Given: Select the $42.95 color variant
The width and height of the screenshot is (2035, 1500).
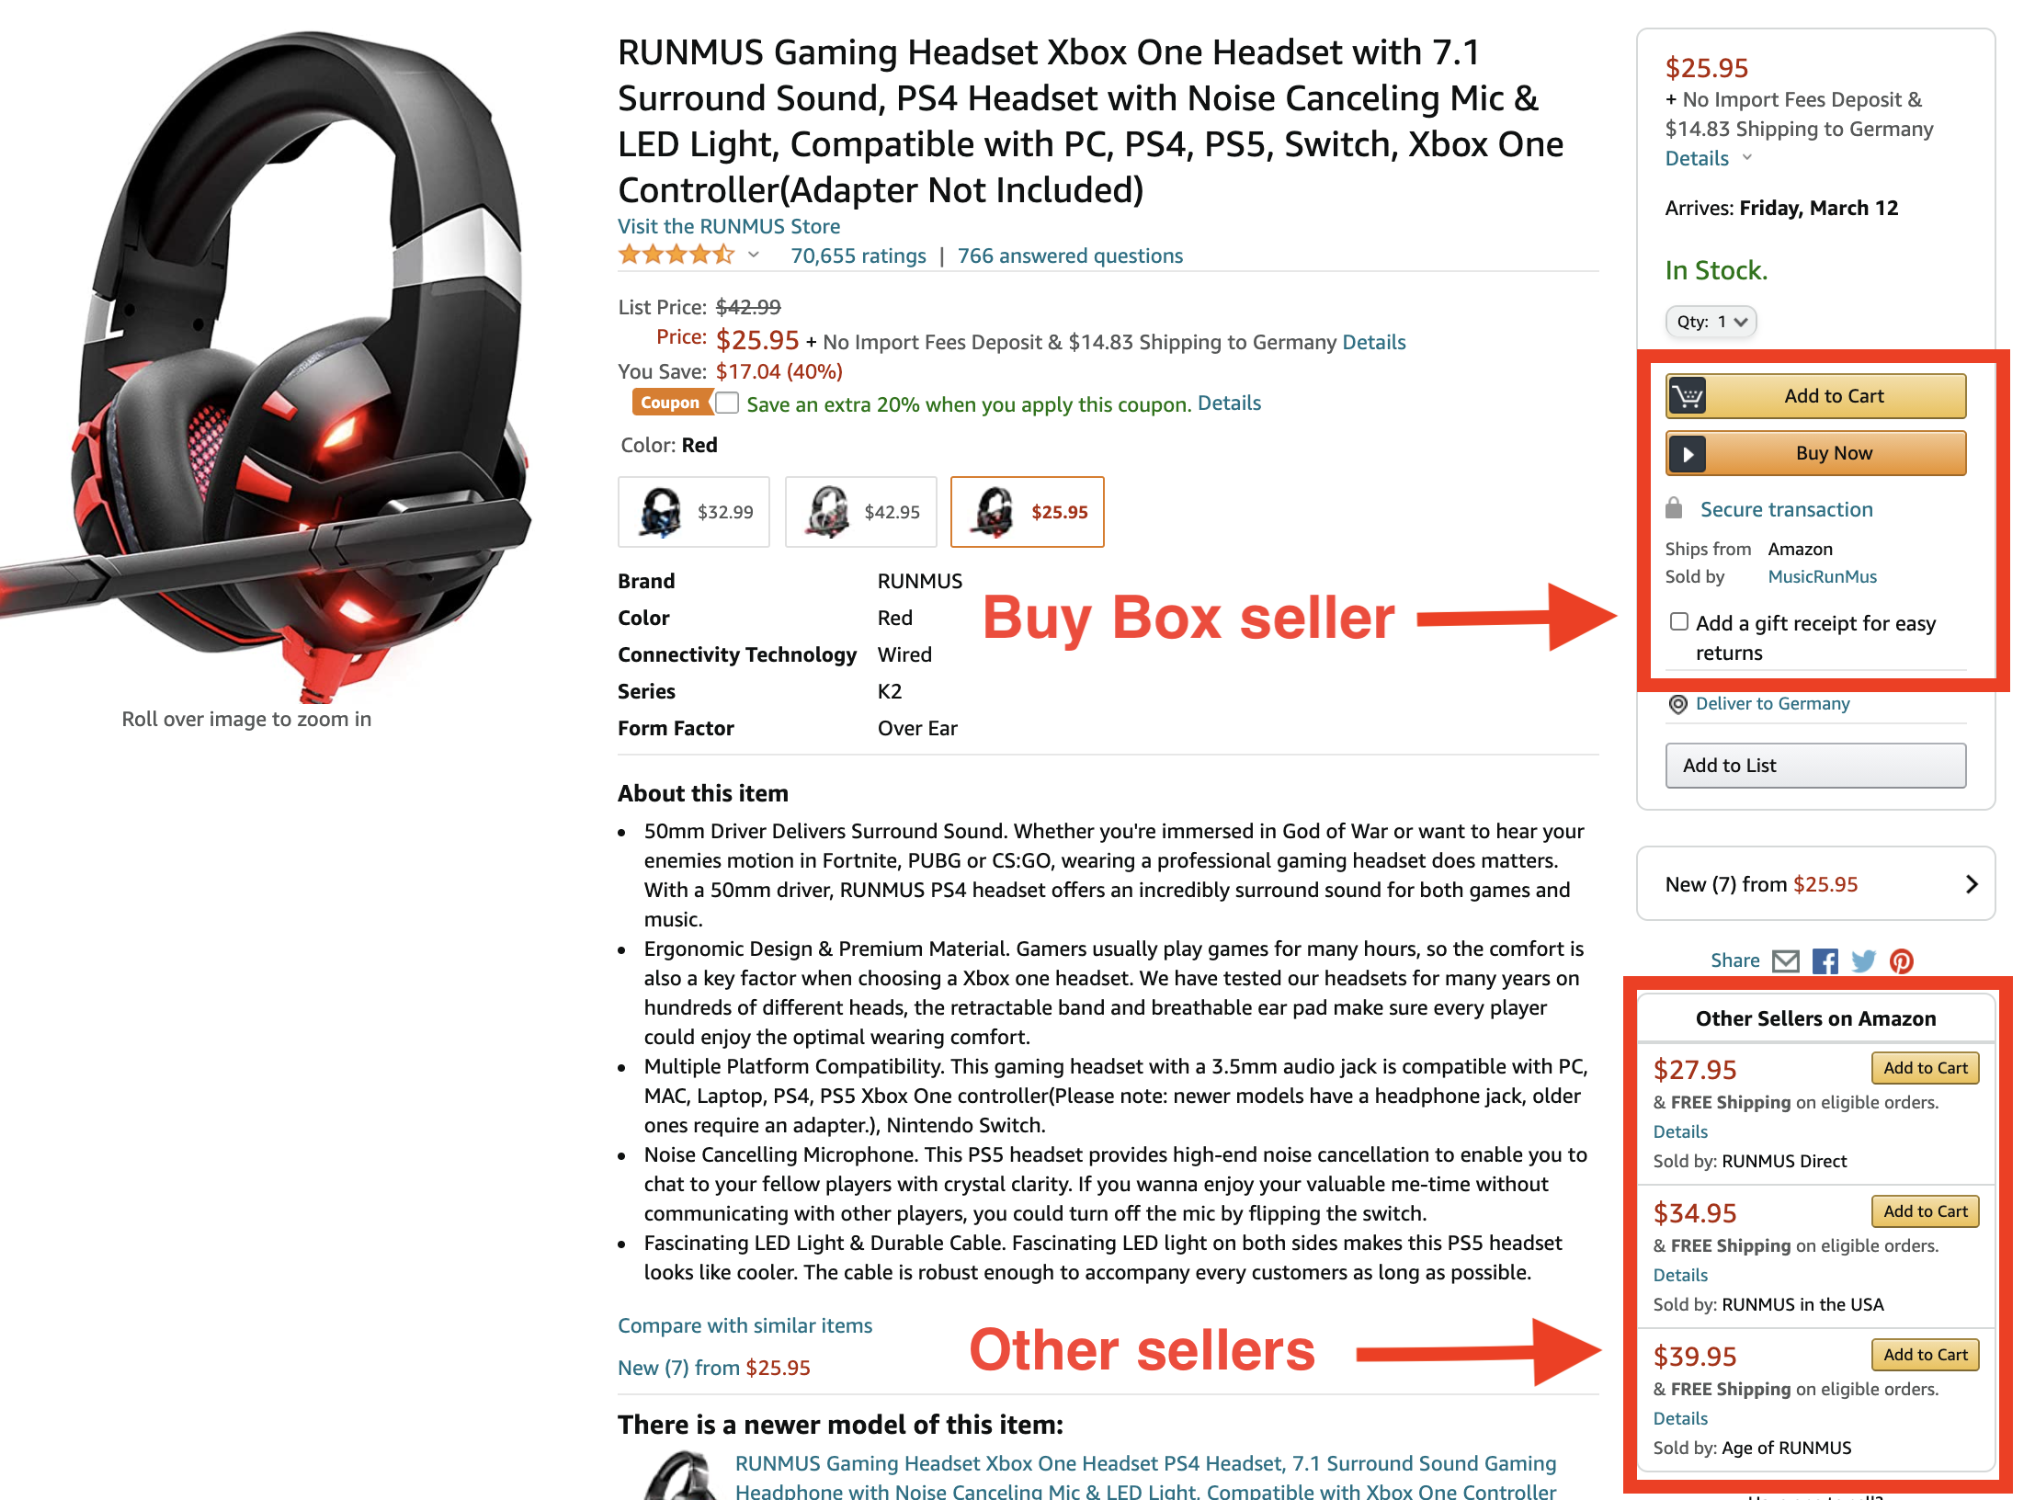Looking at the screenshot, I should [861, 512].
